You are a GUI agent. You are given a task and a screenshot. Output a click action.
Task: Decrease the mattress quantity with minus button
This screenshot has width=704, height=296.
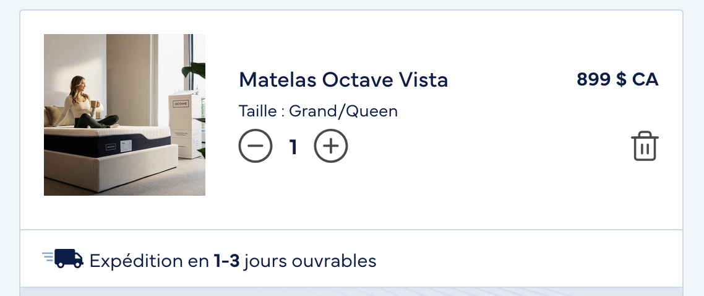pyautogui.click(x=255, y=147)
